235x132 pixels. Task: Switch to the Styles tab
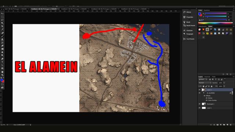tap(210, 26)
